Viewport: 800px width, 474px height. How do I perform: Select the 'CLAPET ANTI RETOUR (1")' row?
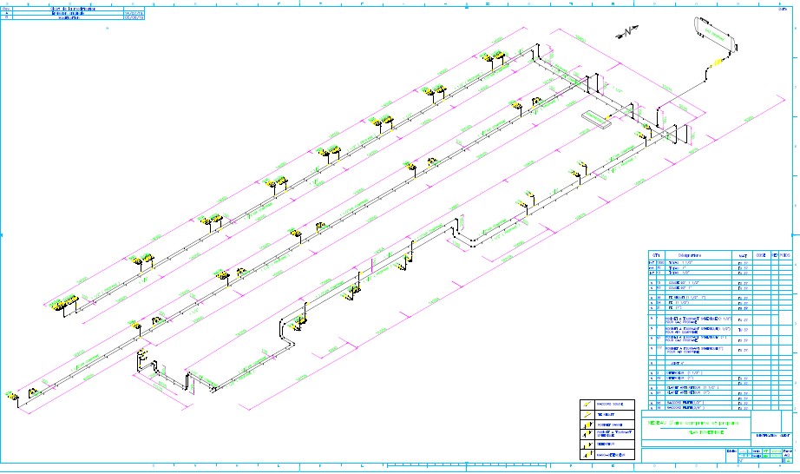pos(720,393)
